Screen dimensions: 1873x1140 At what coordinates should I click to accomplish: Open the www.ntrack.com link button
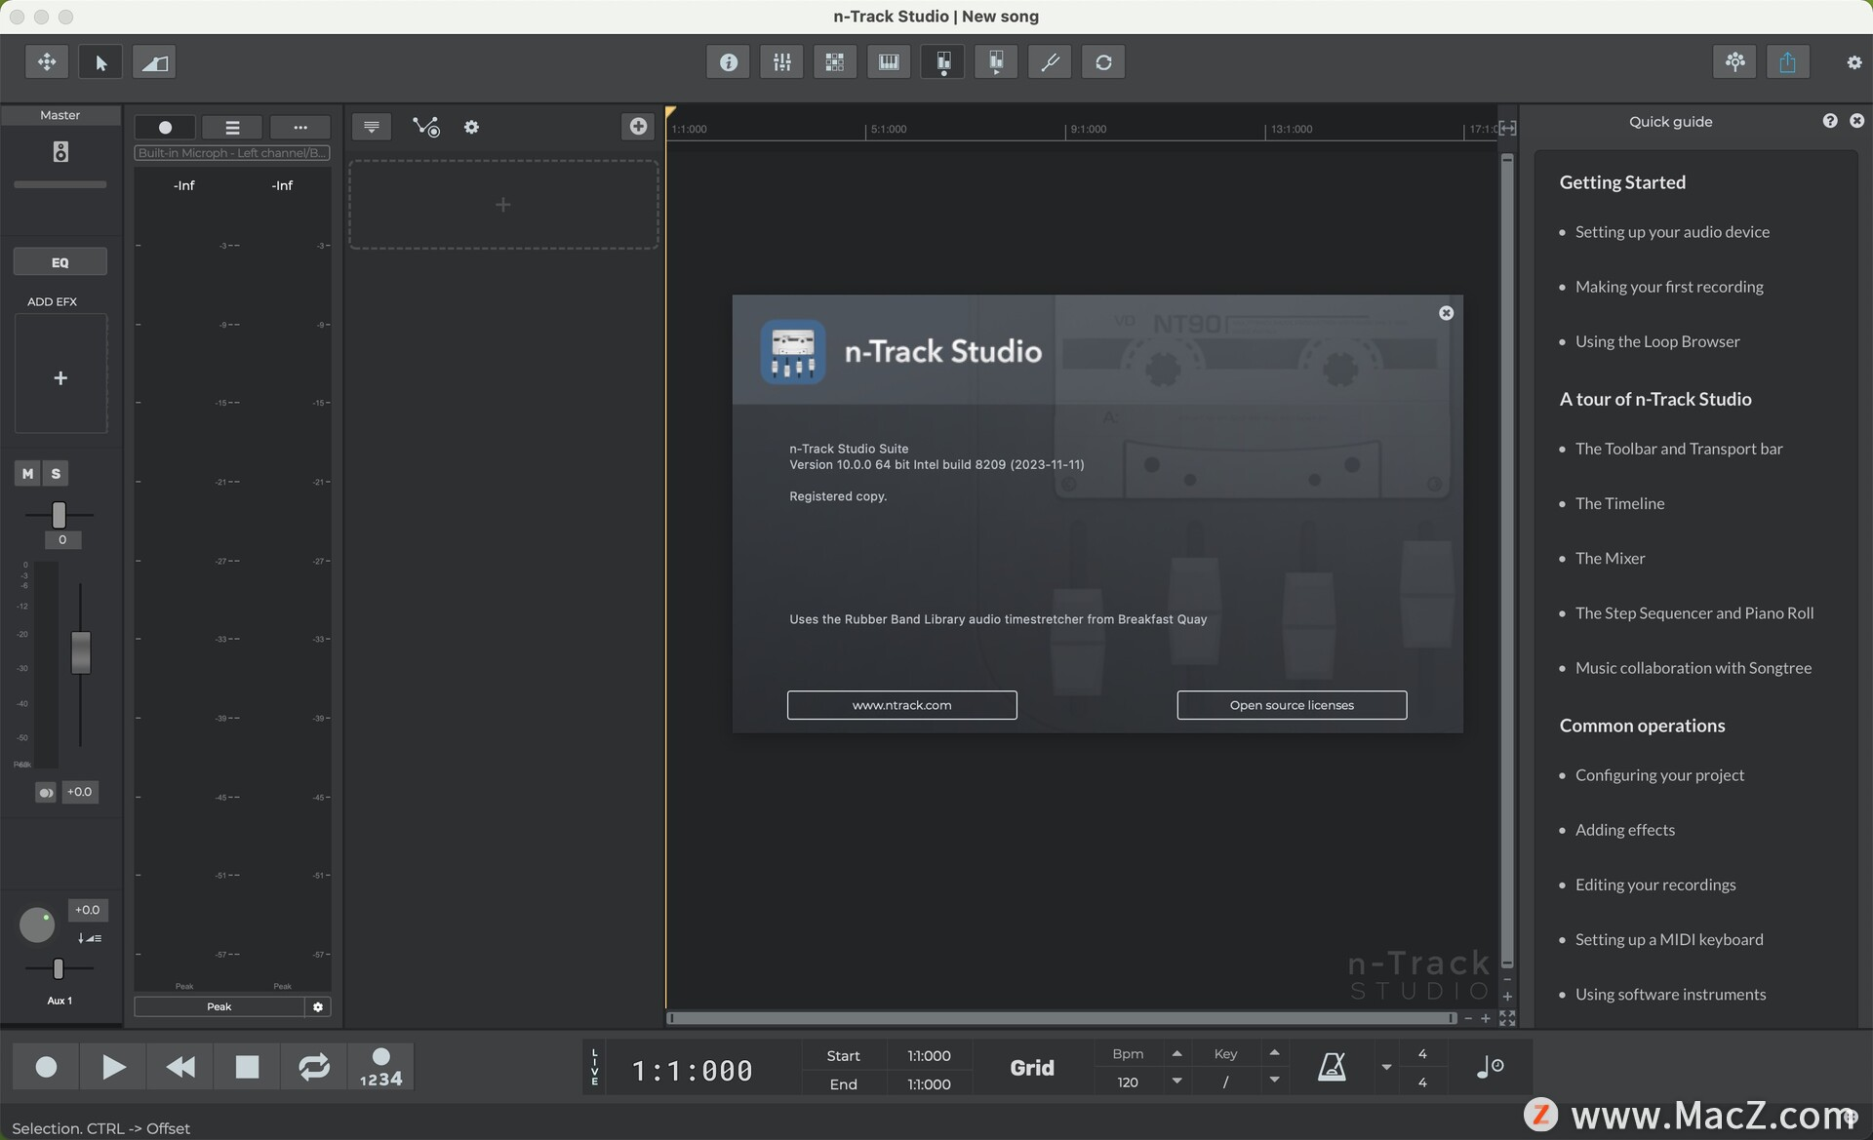(901, 705)
